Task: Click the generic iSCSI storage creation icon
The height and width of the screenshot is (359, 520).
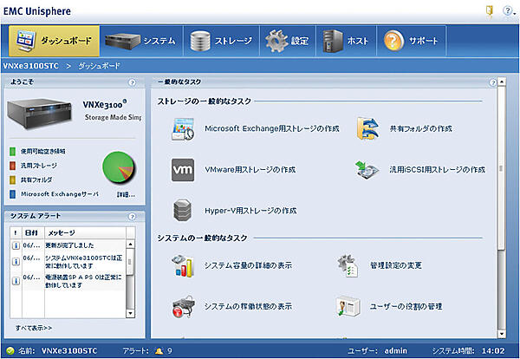Action: pyautogui.click(x=368, y=169)
